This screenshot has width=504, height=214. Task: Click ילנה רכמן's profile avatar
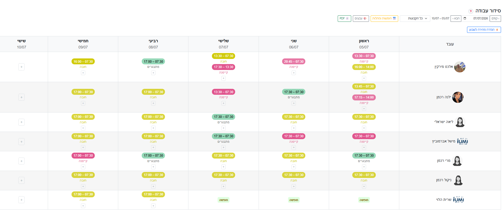[458, 97]
